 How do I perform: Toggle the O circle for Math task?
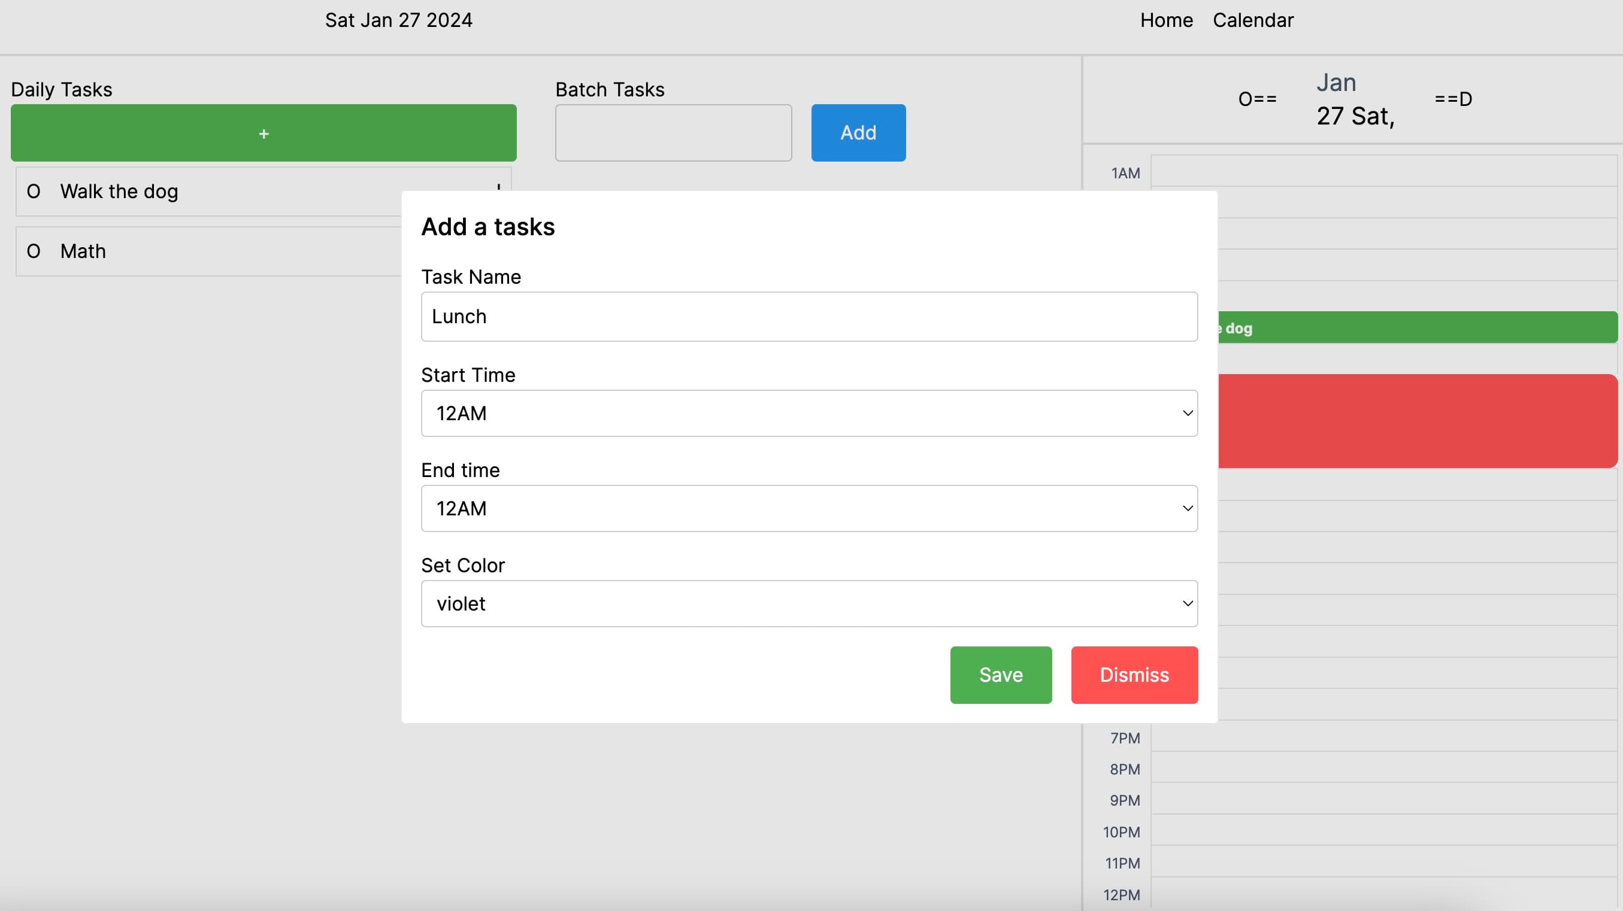[34, 251]
